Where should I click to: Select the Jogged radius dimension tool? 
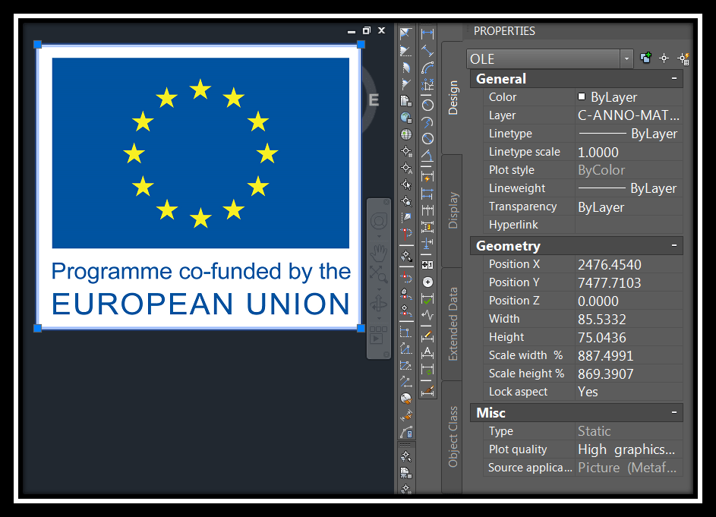tap(427, 122)
